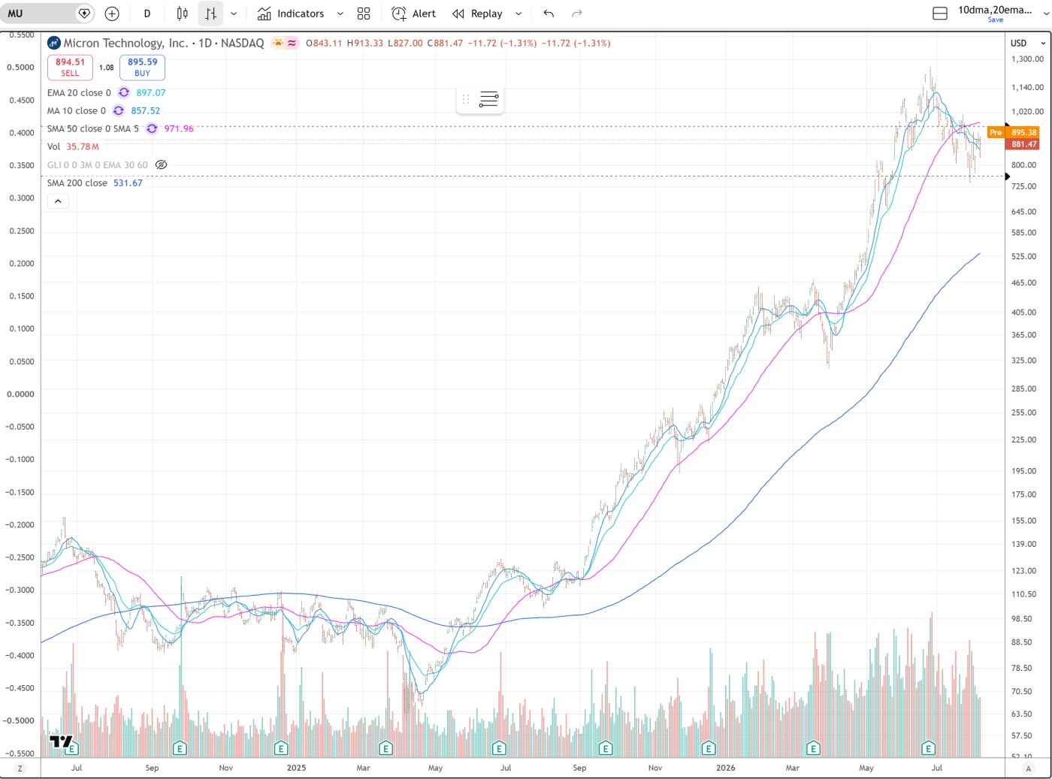Switch to the candlestick chart style
Screen dimensions: 1052x779
182,14
